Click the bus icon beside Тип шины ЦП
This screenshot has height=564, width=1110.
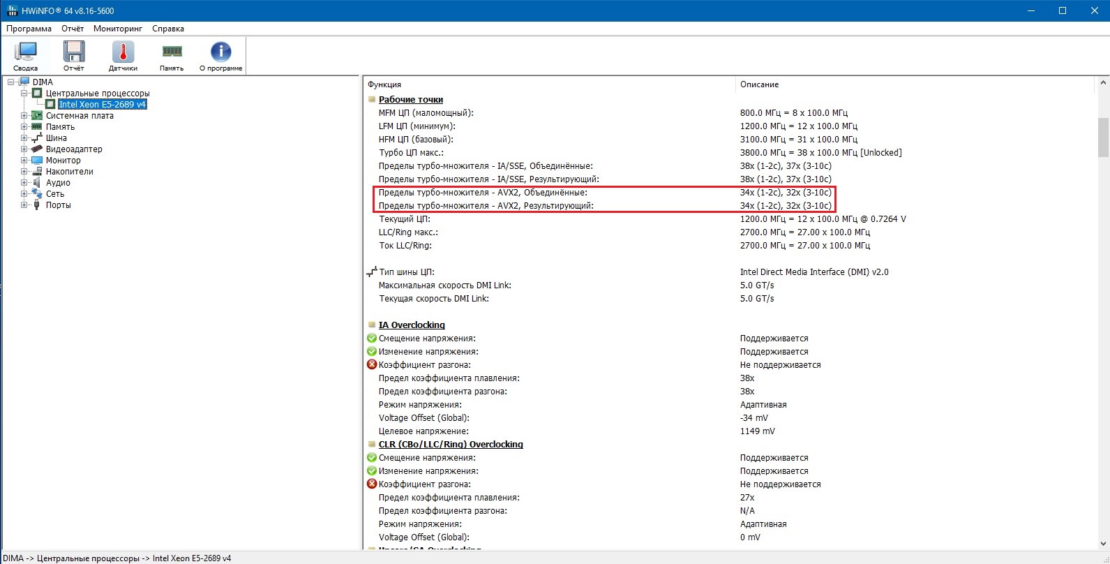pyautogui.click(x=372, y=272)
